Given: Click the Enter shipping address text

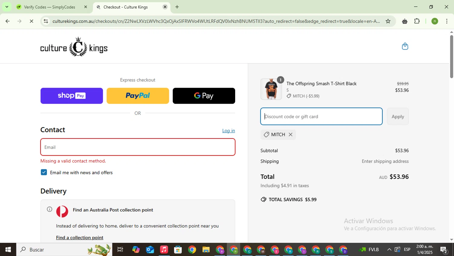Looking at the screenshot, I should coord(385,161).
